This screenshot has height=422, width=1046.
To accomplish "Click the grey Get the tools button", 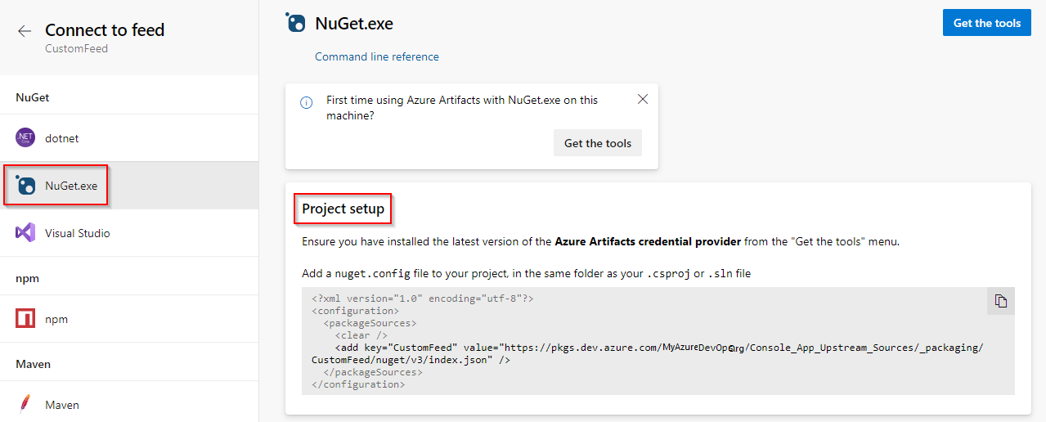I will point(597,143).
